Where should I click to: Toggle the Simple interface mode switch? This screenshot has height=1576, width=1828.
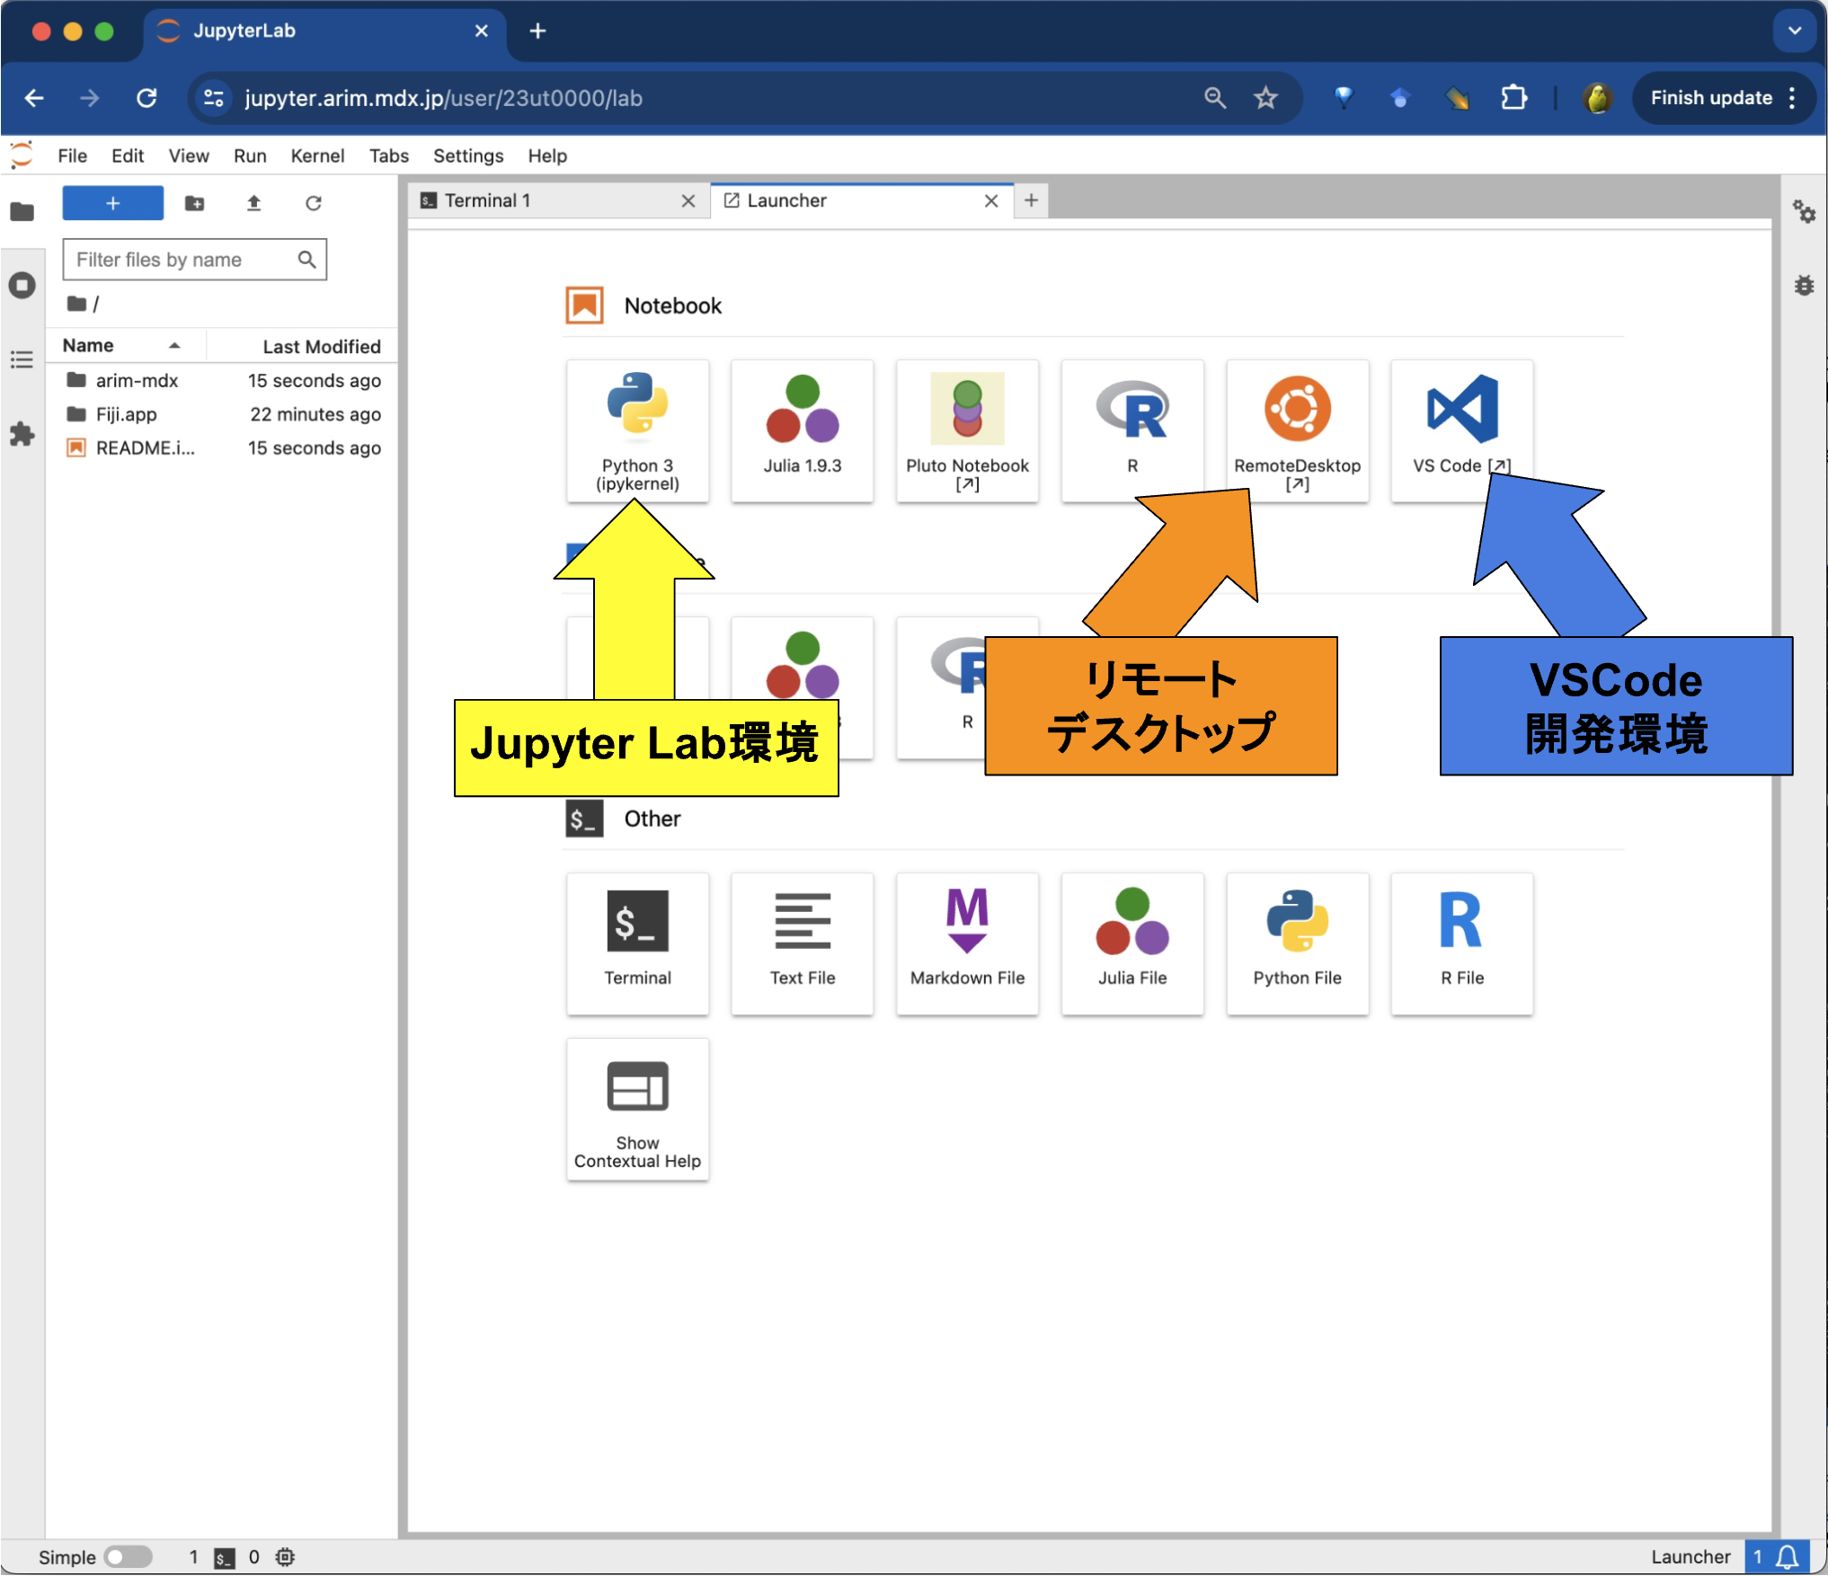coord(128,1557)
